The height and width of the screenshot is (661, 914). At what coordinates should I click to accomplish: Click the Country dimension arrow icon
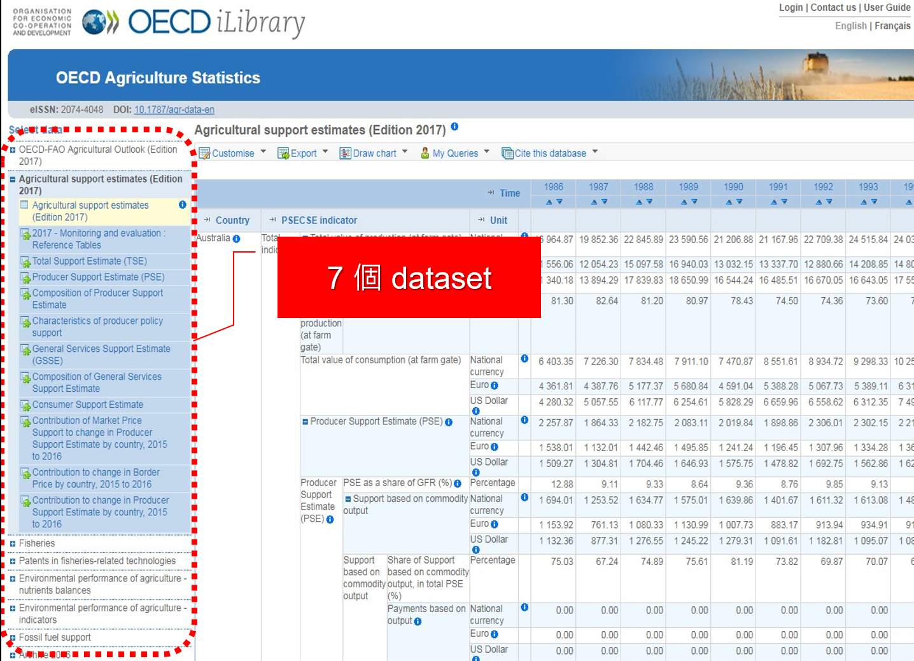207,220
